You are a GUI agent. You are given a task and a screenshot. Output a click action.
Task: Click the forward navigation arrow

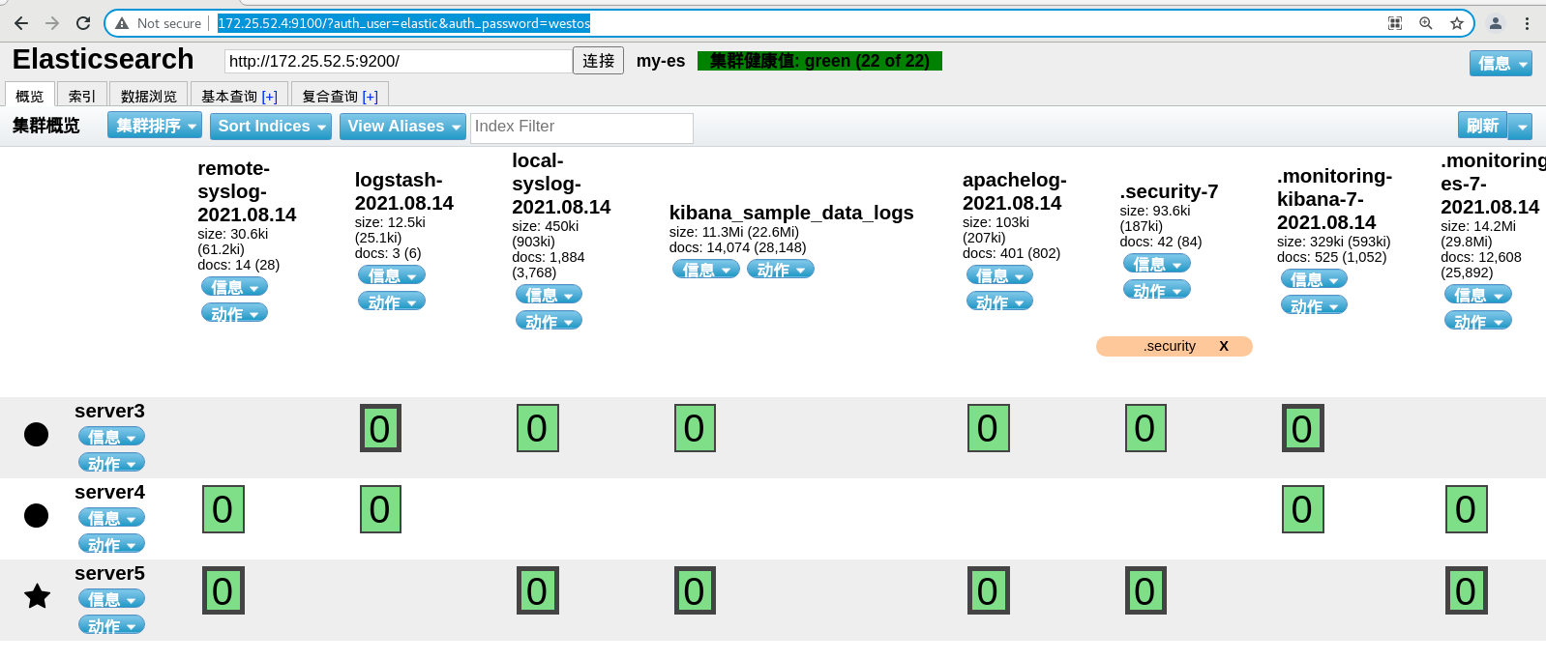pos(52,23)
